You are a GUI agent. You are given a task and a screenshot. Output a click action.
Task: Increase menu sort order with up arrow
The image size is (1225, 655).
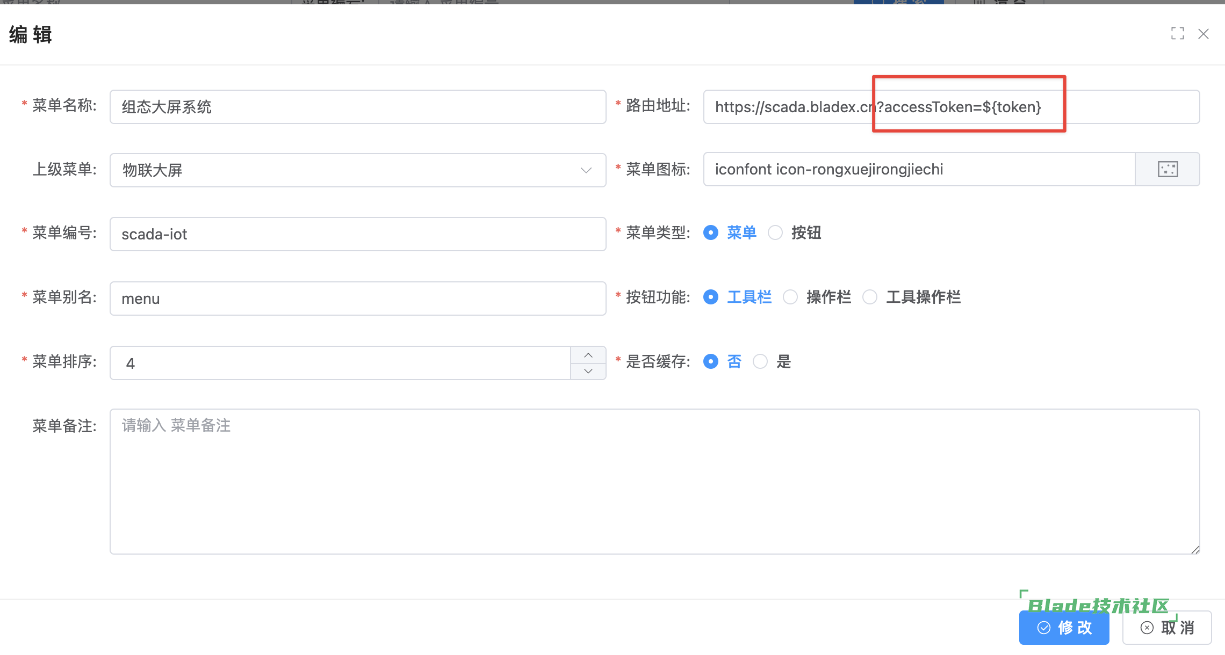click(588, 355)
